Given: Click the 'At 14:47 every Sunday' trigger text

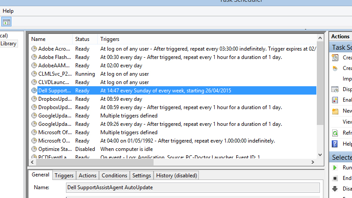Looking at the screenshot, I should [165, 91].
